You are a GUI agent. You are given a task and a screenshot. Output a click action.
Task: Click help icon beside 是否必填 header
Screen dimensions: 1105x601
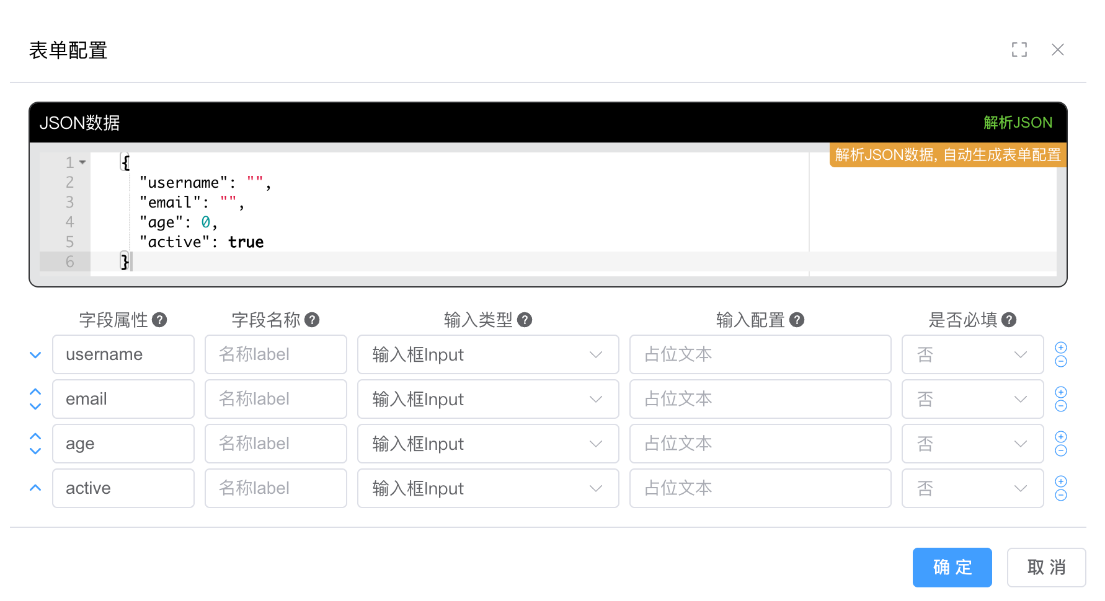pyautogui.click(x=1009, y=320)
